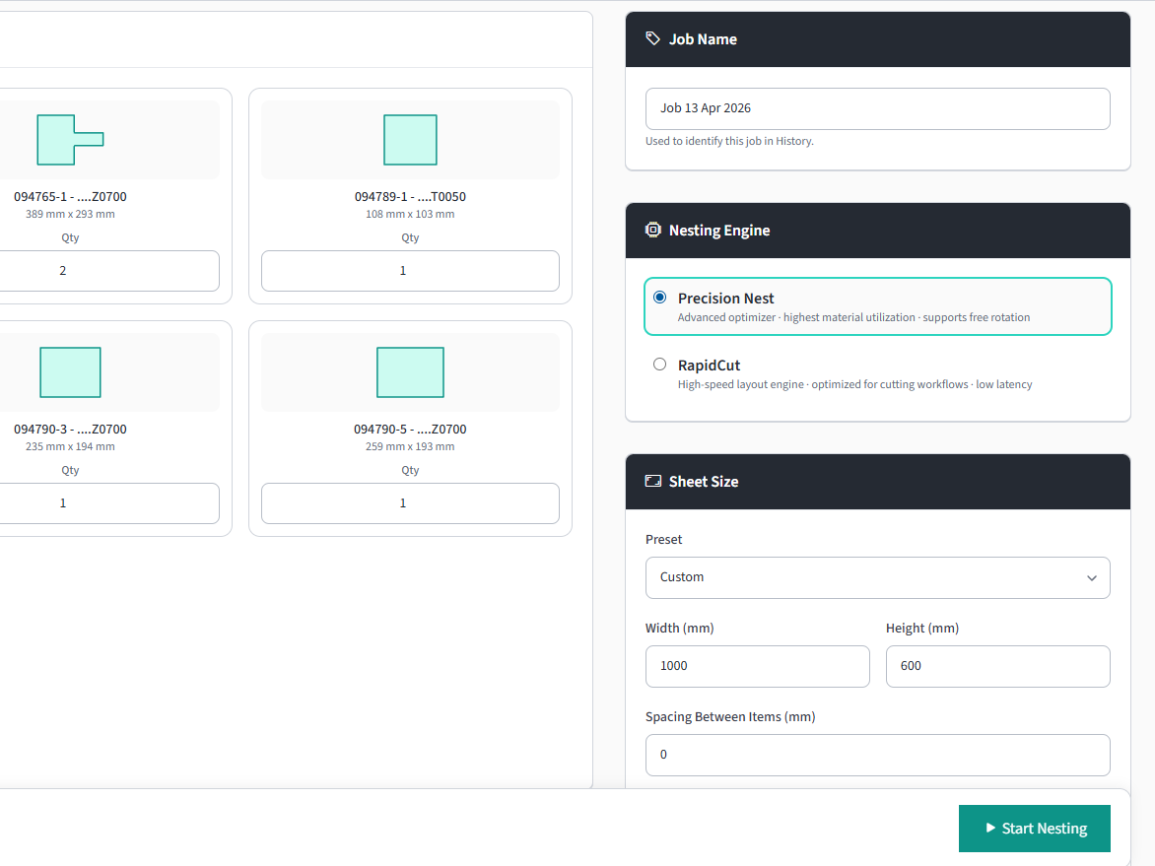Click the Spacing Between Items input
Viewport: 1155px width, 866px height.
tap(877, 755)
